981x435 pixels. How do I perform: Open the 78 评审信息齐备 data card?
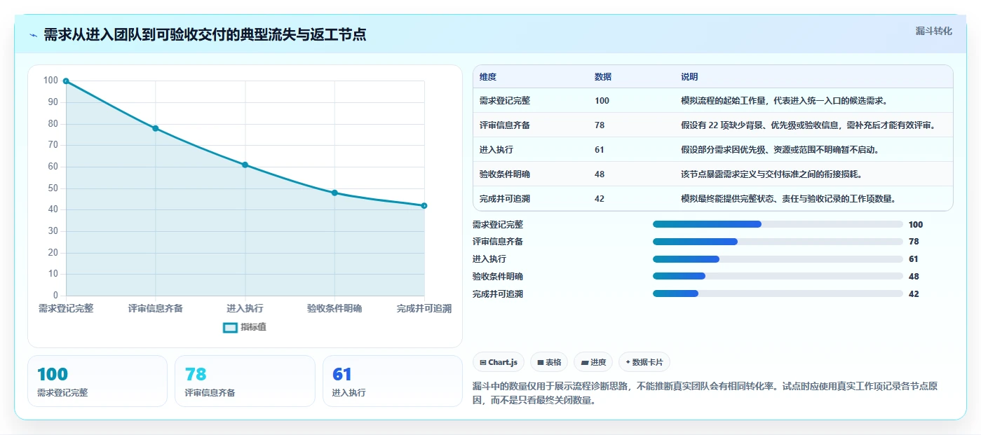point(245,381)
